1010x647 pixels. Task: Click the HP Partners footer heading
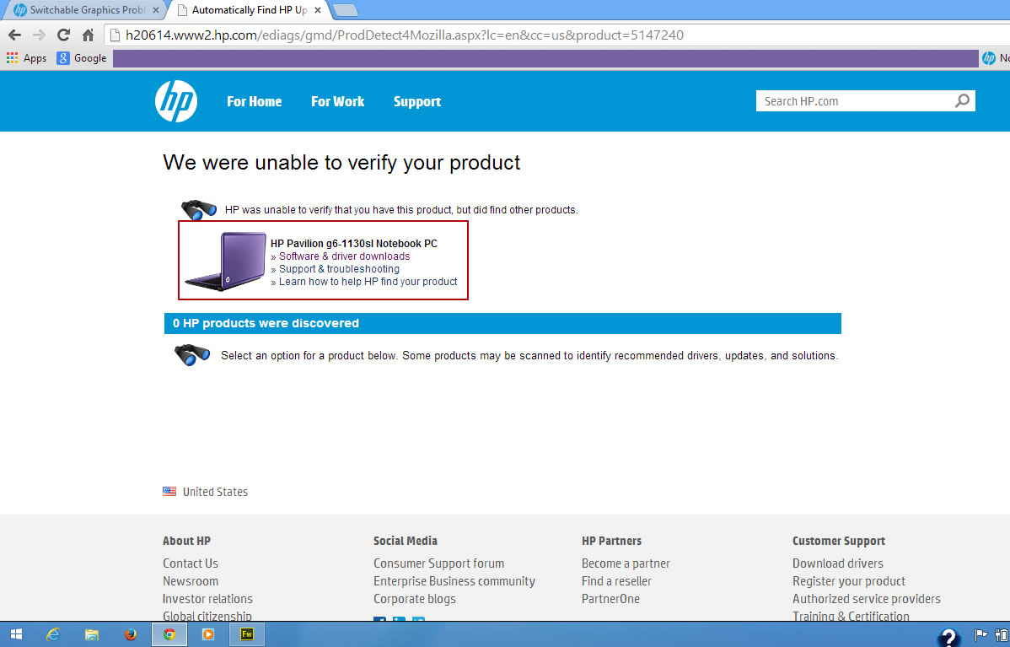coord(611,541)
